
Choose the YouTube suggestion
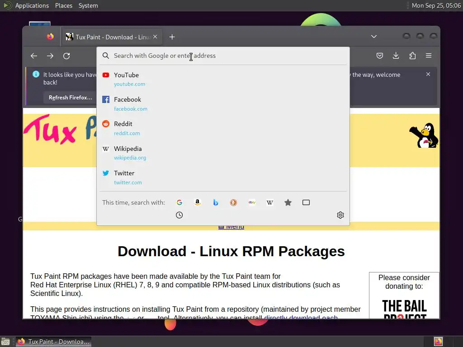(223, 79)
